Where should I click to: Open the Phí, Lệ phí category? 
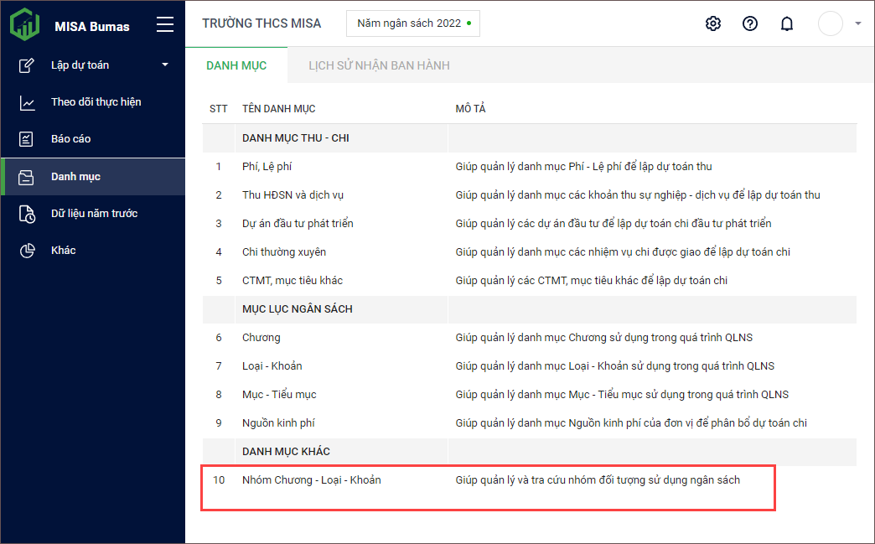267,167
